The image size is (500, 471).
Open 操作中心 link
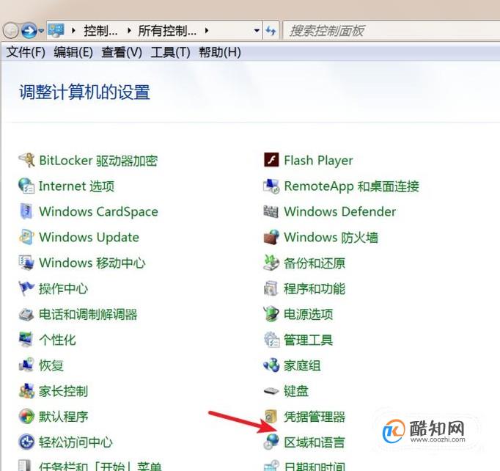(64, 288)
